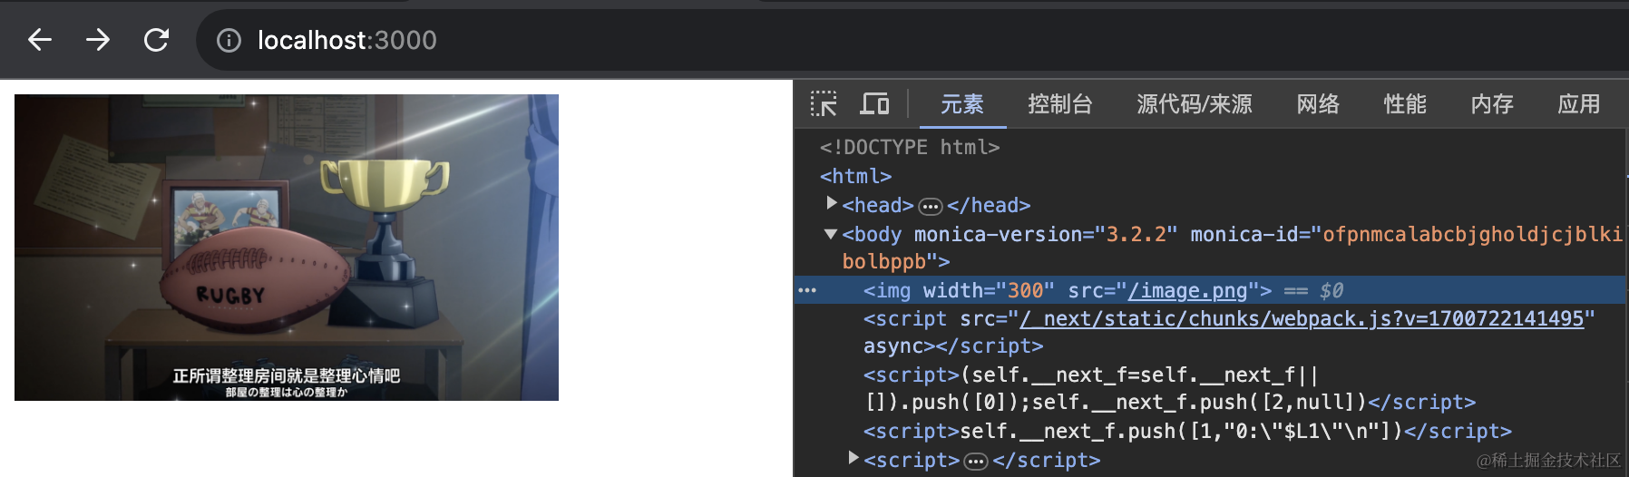Image resolution: width=1629 pixels, height=477 pixels.
Task: Expand the last collapsed script node
Action: [x=854, y=459]
